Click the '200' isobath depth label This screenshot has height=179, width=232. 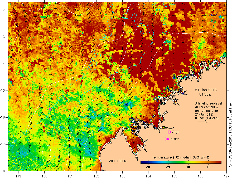(112, 161)
